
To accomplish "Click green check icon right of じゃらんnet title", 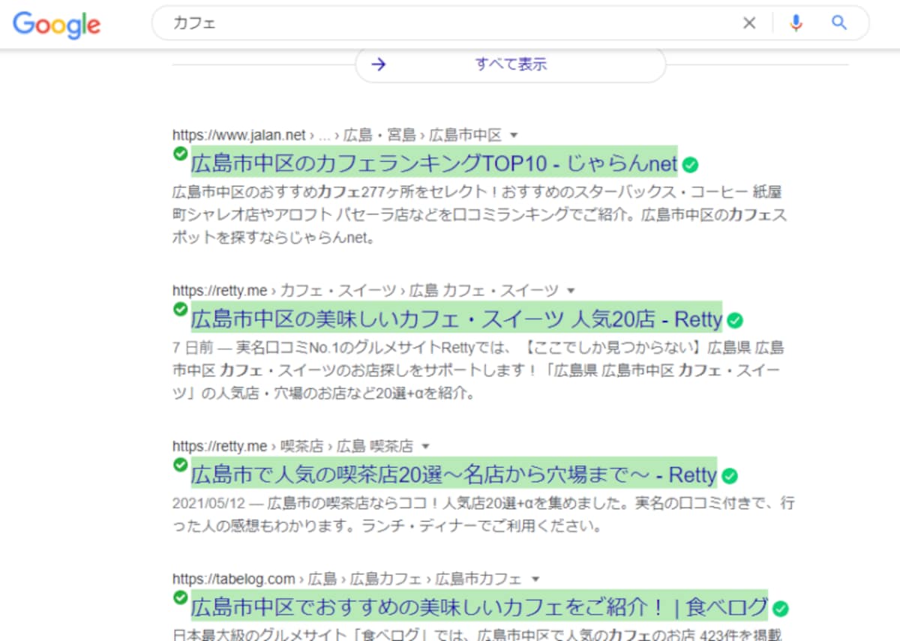I will [690, 165].
